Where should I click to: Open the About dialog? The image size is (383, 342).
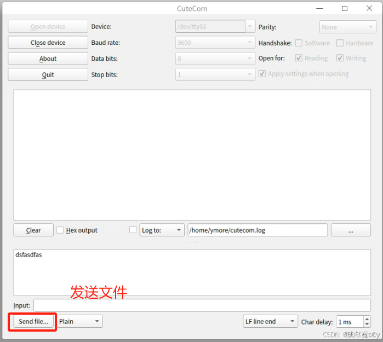click(x=48, y=59)
